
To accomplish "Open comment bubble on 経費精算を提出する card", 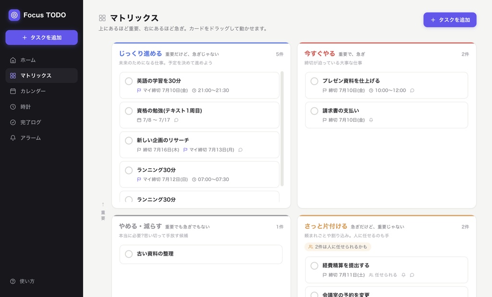I will click(x=412, y=275).
